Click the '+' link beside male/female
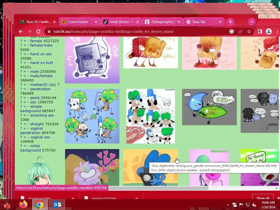Image resolution: width=280 pixels, height=210 pixels. click(25, 76)
